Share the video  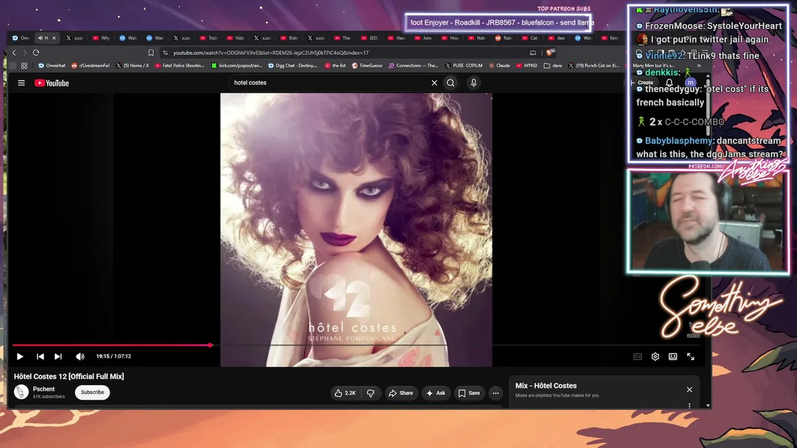click(400, 393)
